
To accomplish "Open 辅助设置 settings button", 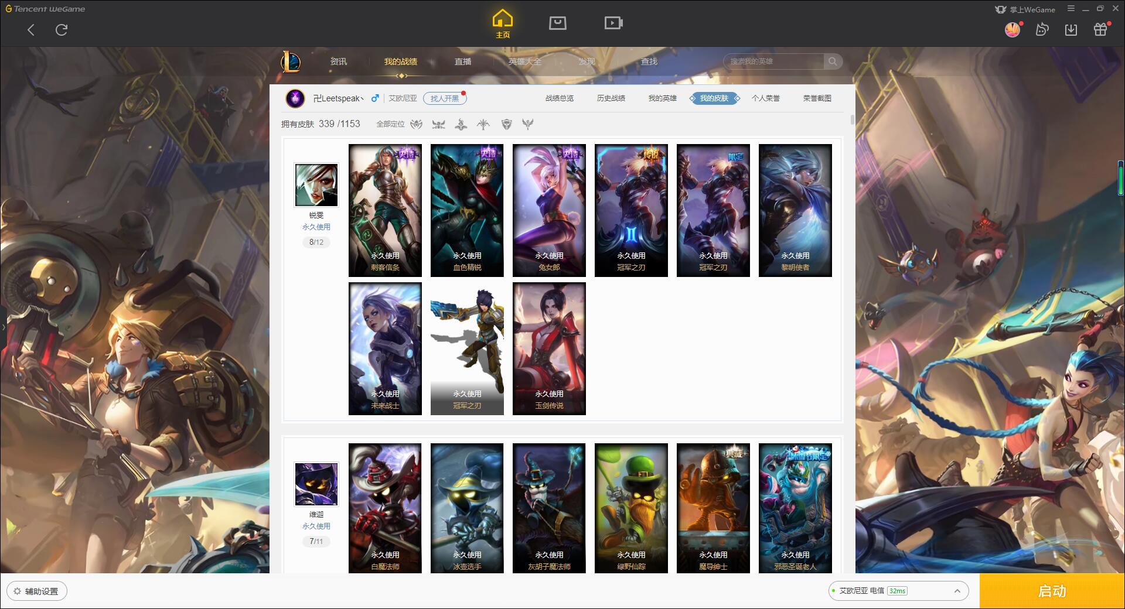I will 37,591.
